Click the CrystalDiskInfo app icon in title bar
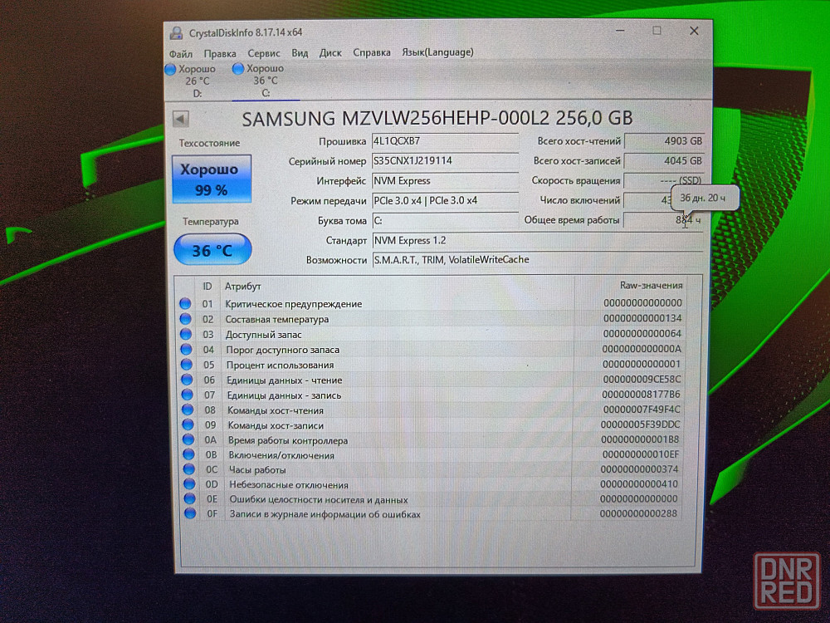This screenshot has width=830, height=623. tap(176, 32)
